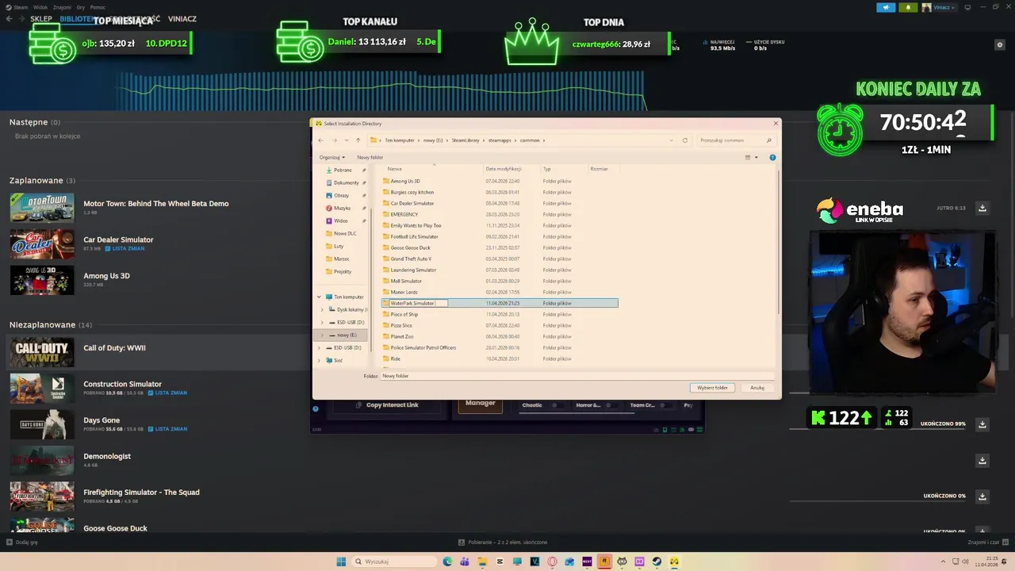Open Steam downloads settings gear

tap(999, 45)
